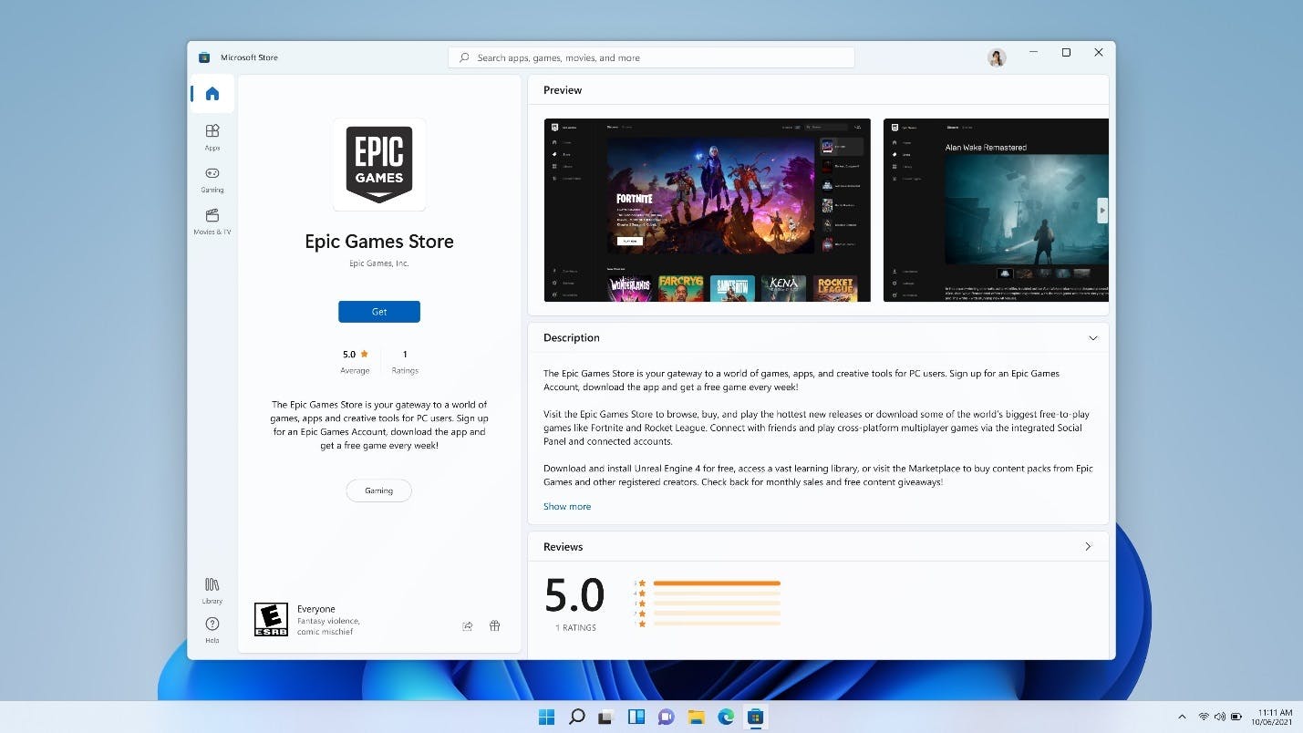Open the Gaming section in sidebar
1303x733 pixels.
click(x=212, y=179)
